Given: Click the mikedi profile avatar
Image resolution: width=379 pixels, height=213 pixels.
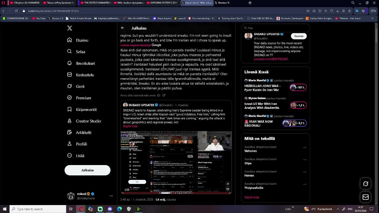Looking at the screenshot, I should 71,196.
